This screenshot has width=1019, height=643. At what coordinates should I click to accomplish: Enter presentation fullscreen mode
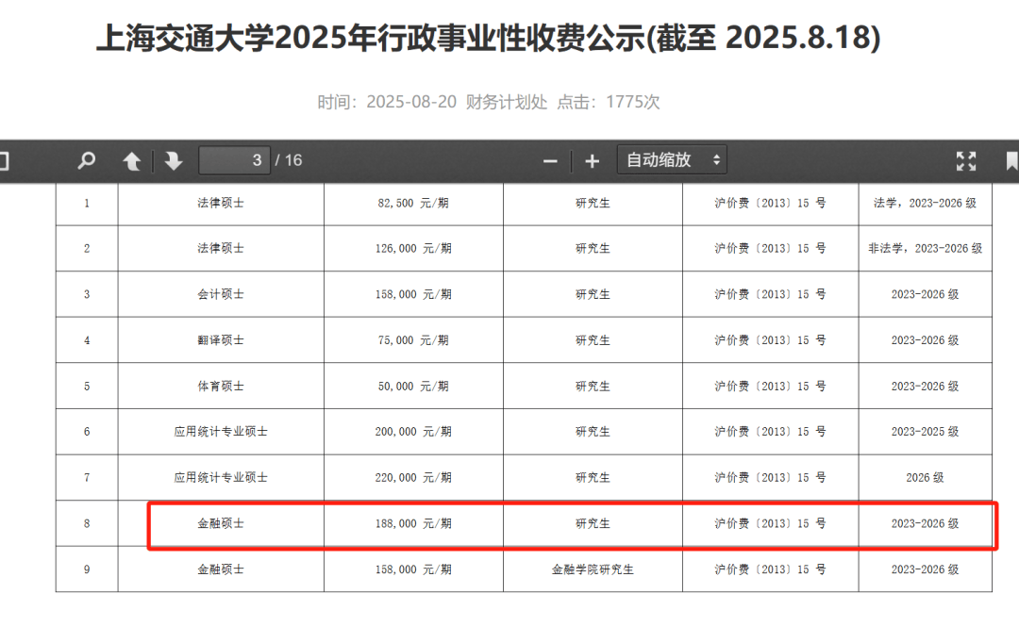tap(965, 161)
